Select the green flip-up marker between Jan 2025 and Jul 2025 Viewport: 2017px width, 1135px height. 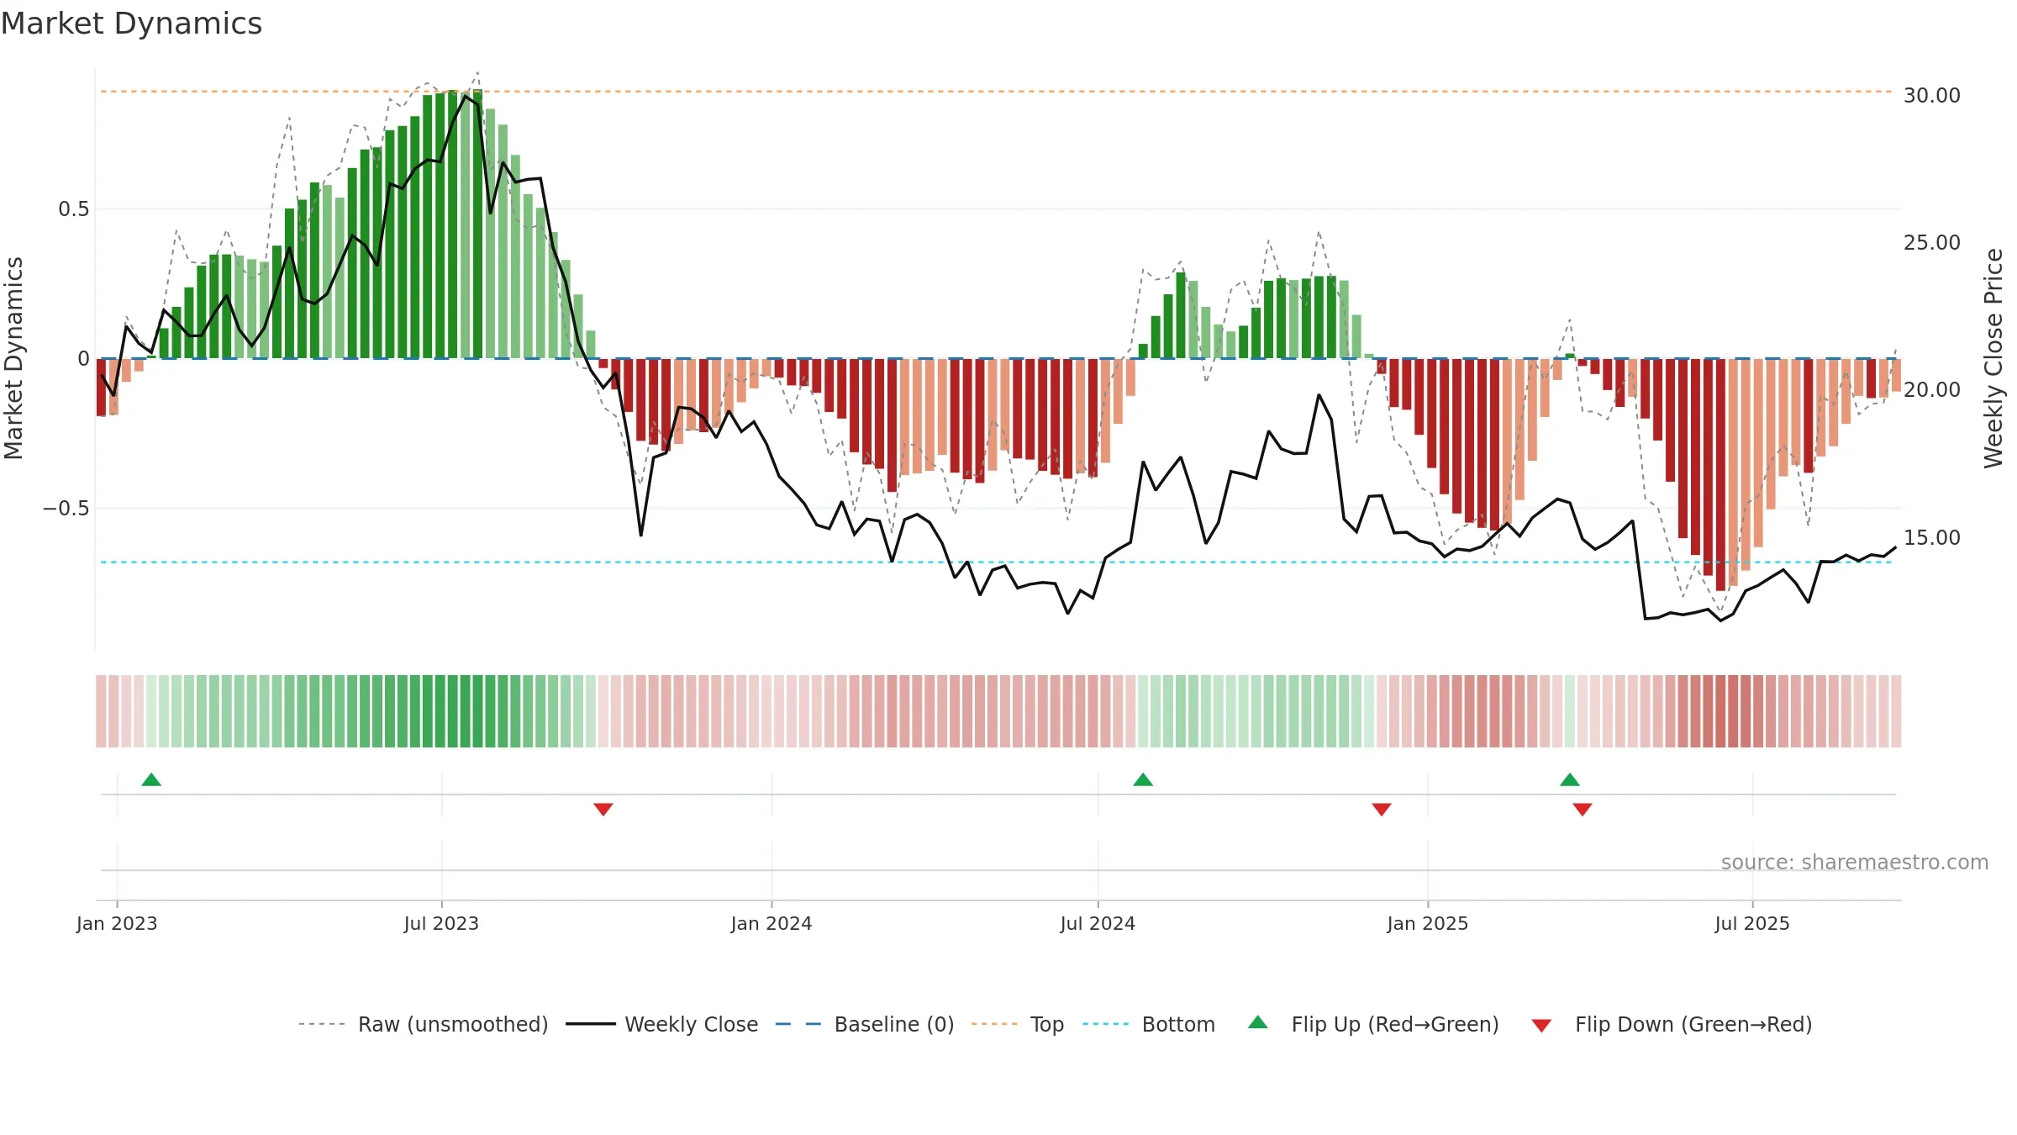coord(1570,780)
